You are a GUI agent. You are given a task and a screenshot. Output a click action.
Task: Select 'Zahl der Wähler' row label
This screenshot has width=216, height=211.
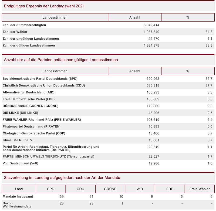(15, 32)
